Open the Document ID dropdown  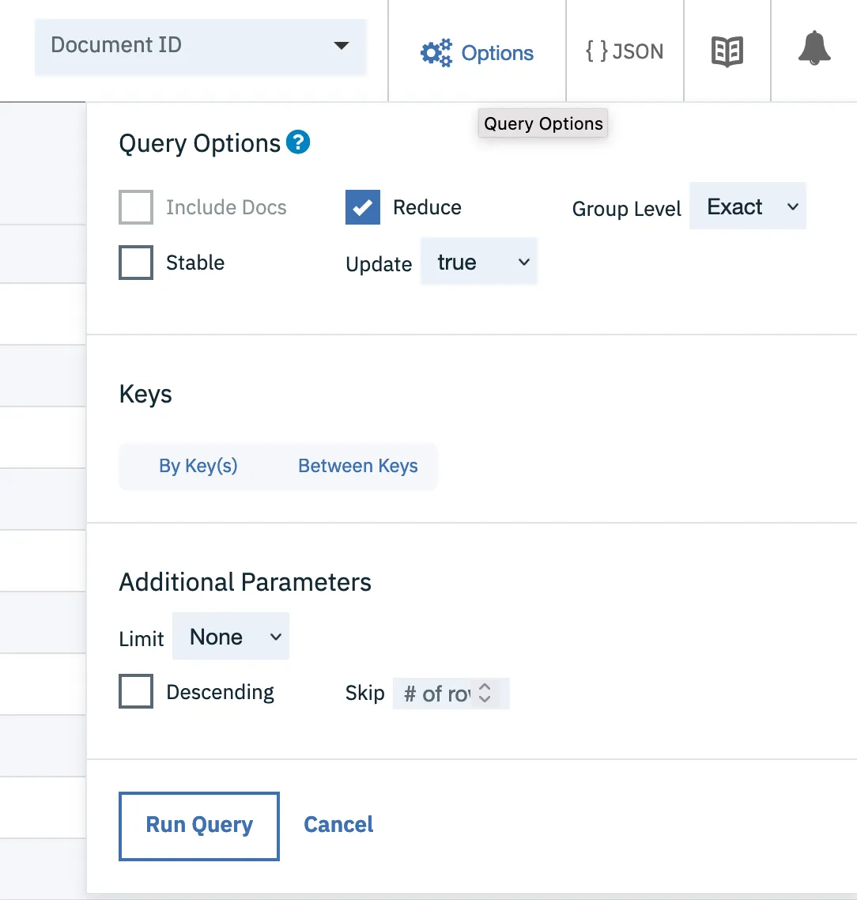pos(200,46)
